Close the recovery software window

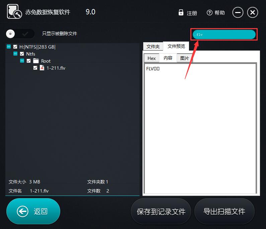[252, 12]
